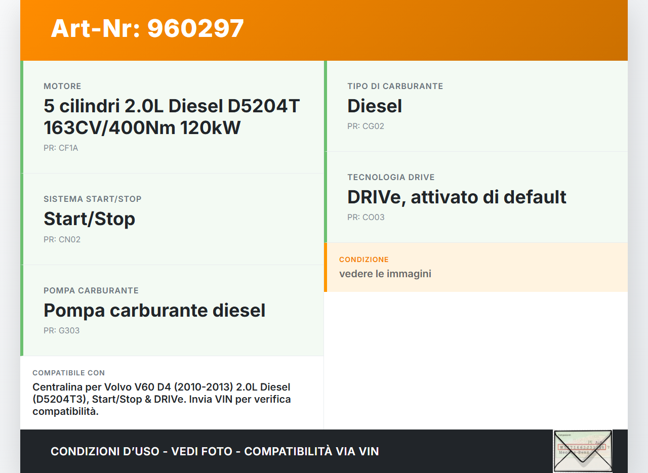
Task: Click the PR: CG02 code
Action: coord(366,126)
